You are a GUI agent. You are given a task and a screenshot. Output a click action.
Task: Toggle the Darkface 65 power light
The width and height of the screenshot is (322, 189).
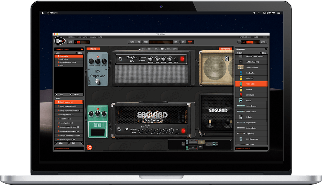tap(182, 59)
